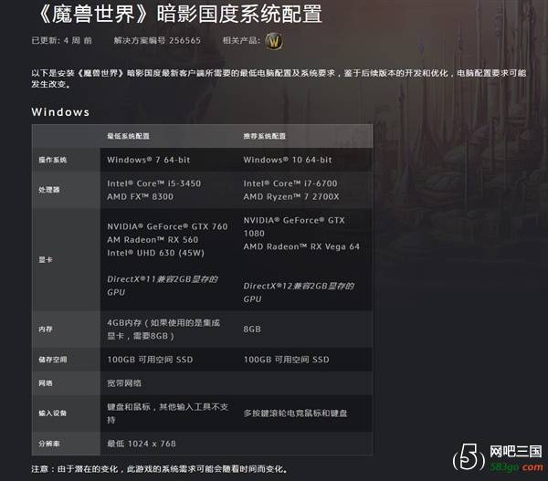Click the 'DirectX®12兼容2GB显存的GPU' text
Screen dimensions: 548x481
click(x=299, y=292)
